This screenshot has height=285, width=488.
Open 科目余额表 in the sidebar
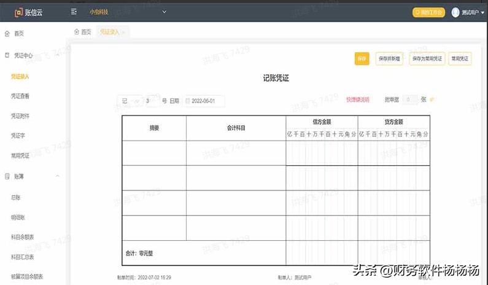click(23, 237)
